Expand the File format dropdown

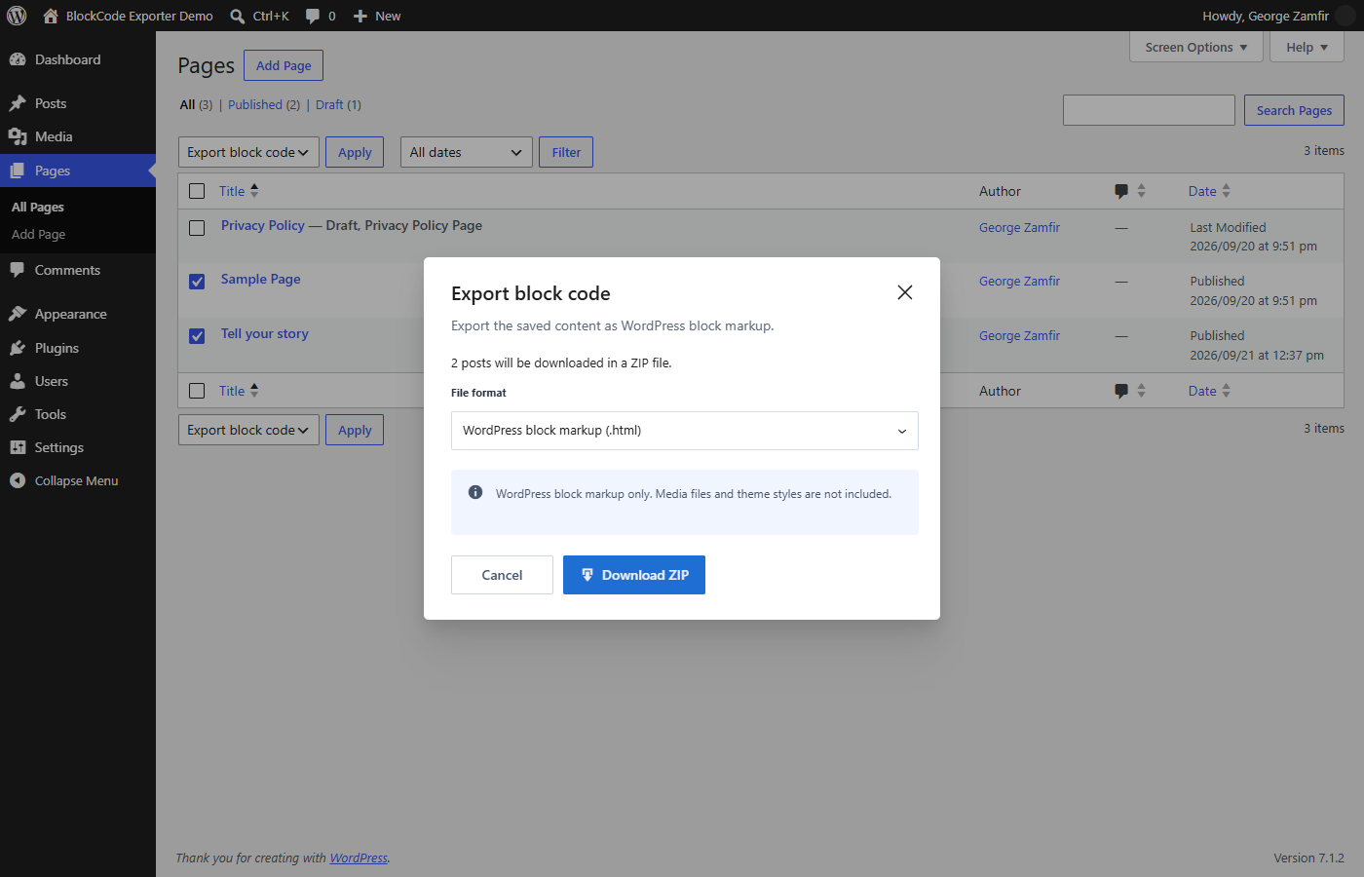pos(685,431)
